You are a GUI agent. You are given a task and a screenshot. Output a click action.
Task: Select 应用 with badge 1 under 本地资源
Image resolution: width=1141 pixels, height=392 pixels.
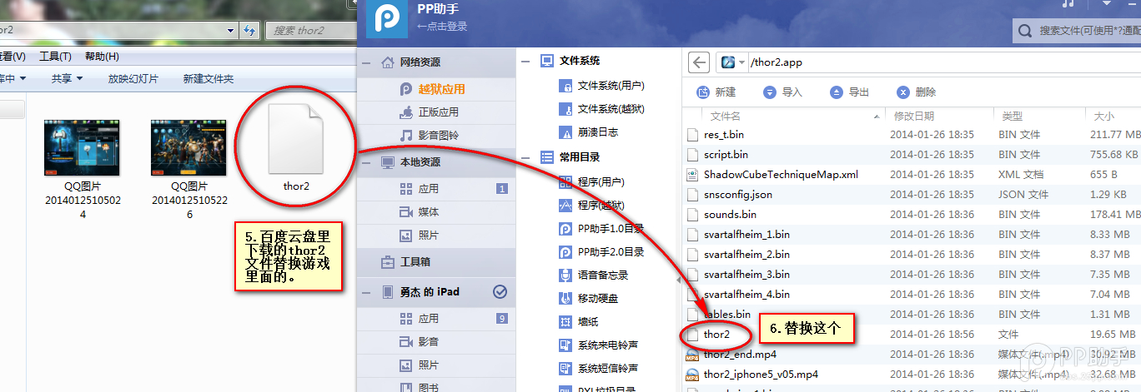429,189
